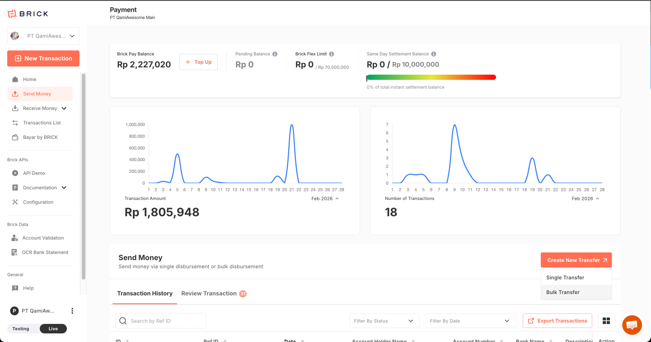Click the search magnifier icon
Screen dimensions: 651x342
pos(123,321)
